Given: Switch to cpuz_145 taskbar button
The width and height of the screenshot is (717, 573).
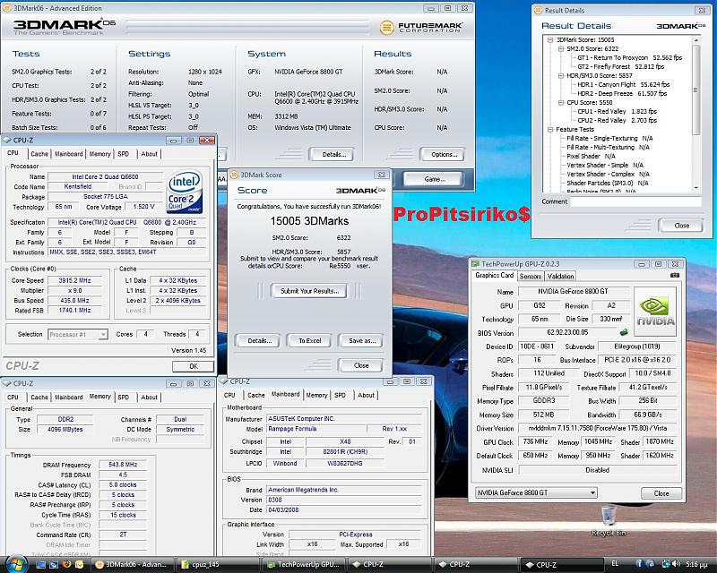Looking at the screenshot, I should (218, 564).
